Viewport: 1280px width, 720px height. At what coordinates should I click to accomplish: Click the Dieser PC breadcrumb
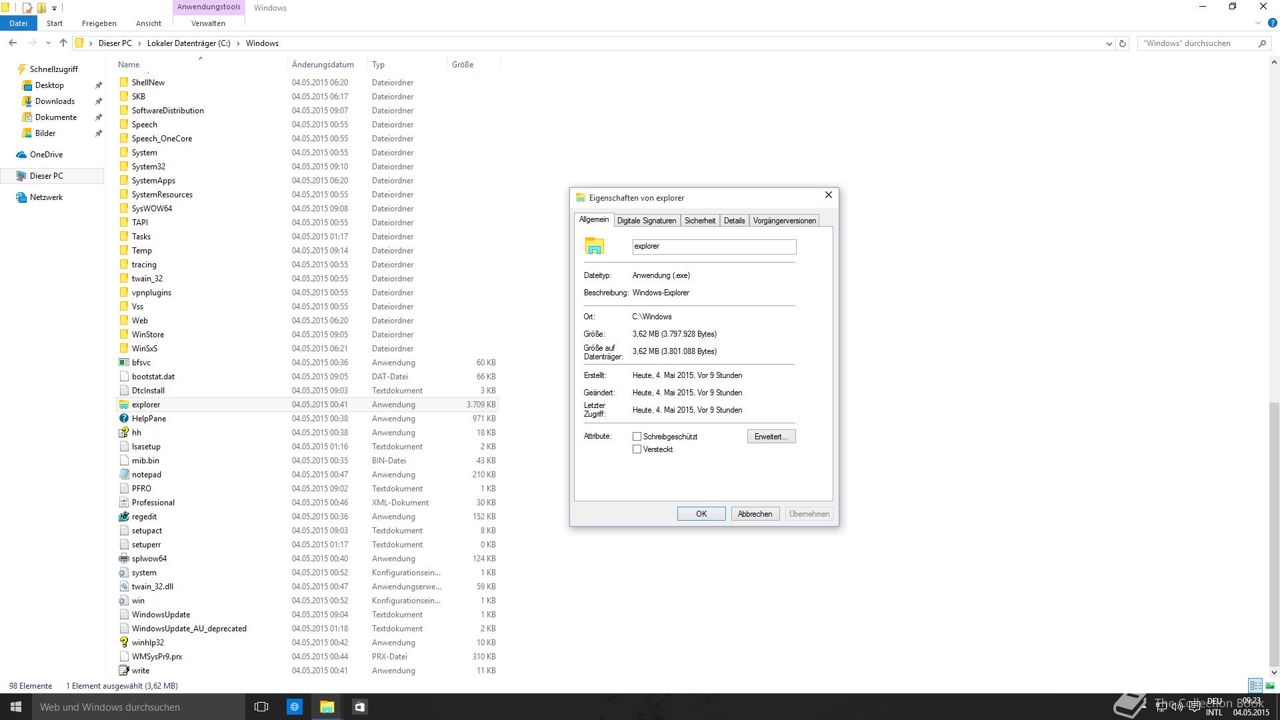[115, 43]
